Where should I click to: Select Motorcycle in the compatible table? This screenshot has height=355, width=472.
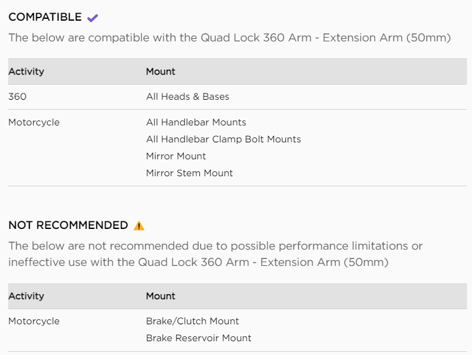point(34,122)
